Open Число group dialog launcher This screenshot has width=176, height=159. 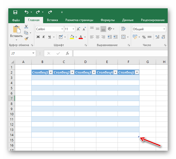point(165,45)
